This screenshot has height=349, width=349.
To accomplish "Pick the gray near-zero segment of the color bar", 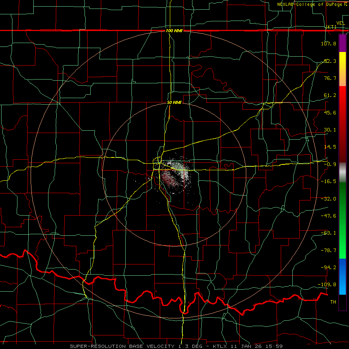I will click(x=342, y=173).
